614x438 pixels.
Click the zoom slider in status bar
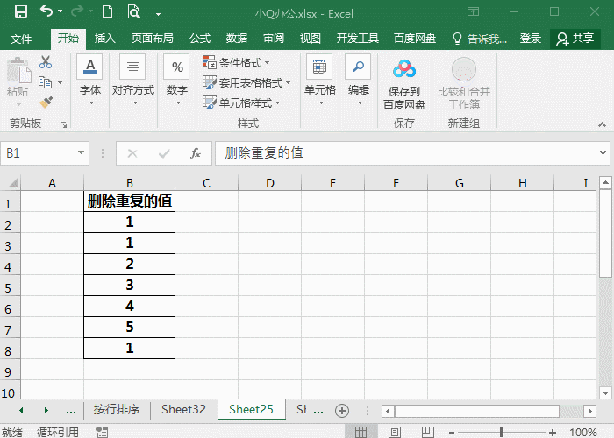coord(500,432)
